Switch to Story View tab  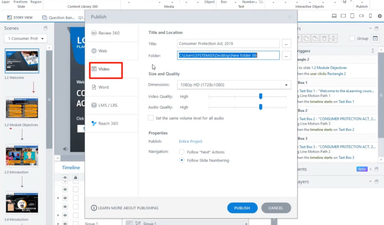point(20,18)
